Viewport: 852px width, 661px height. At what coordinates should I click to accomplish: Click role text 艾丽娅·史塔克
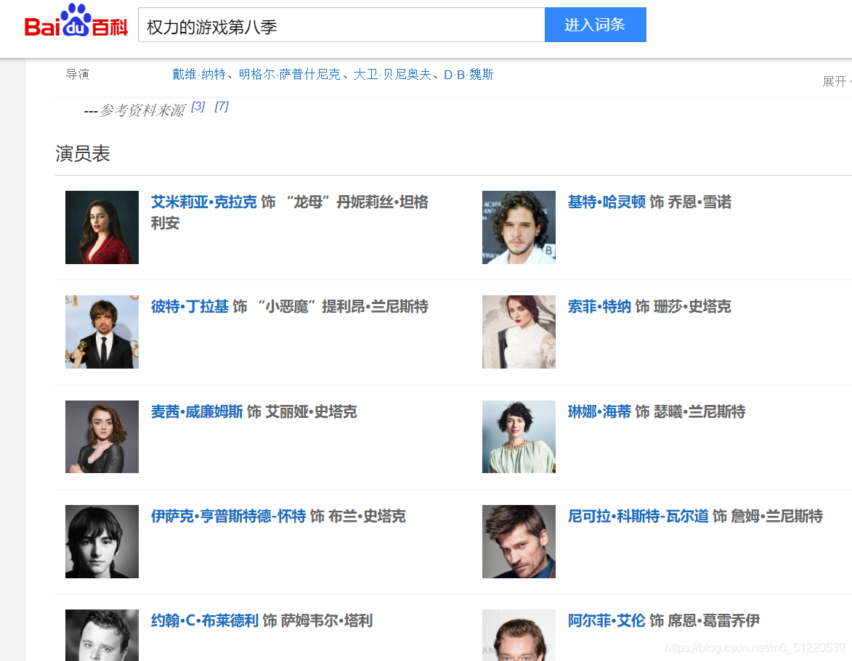[x=311, y=411]
